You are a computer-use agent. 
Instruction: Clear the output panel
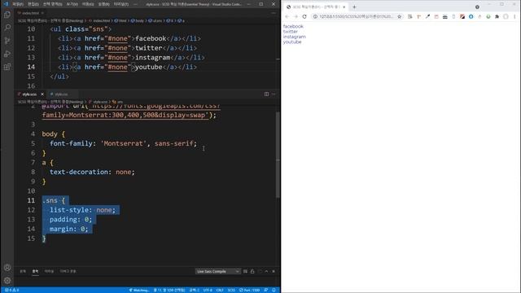[x=245, y=271]
